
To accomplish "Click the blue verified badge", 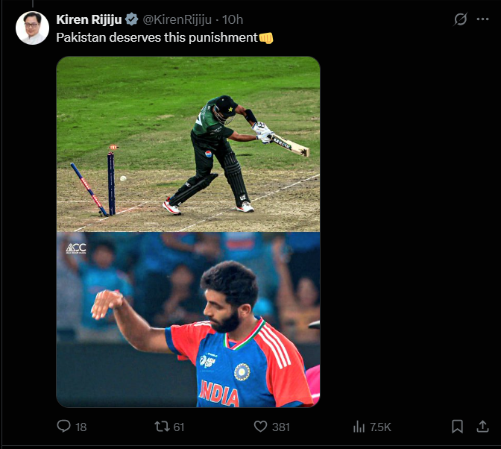I will coord(131,19).
